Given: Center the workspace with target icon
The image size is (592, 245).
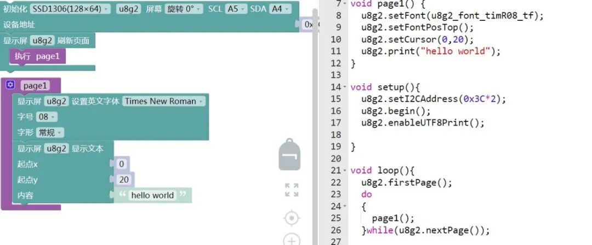Looking at the screenshot, I should (x=292, y=218).
